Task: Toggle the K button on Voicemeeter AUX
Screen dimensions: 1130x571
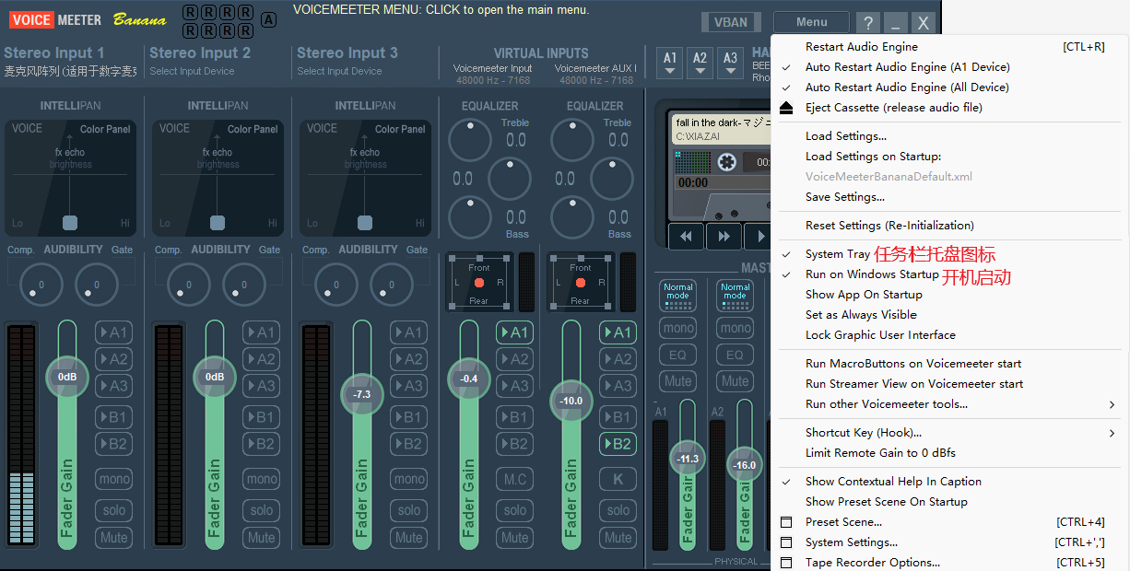Action: (618, 479)
